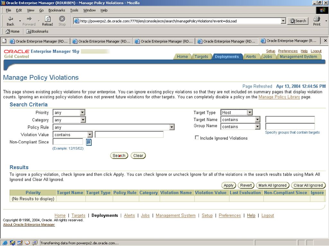This screenshot has width=329, height=246.
Task: Open the calendar date picker icon
Action: tap(89, 142)
